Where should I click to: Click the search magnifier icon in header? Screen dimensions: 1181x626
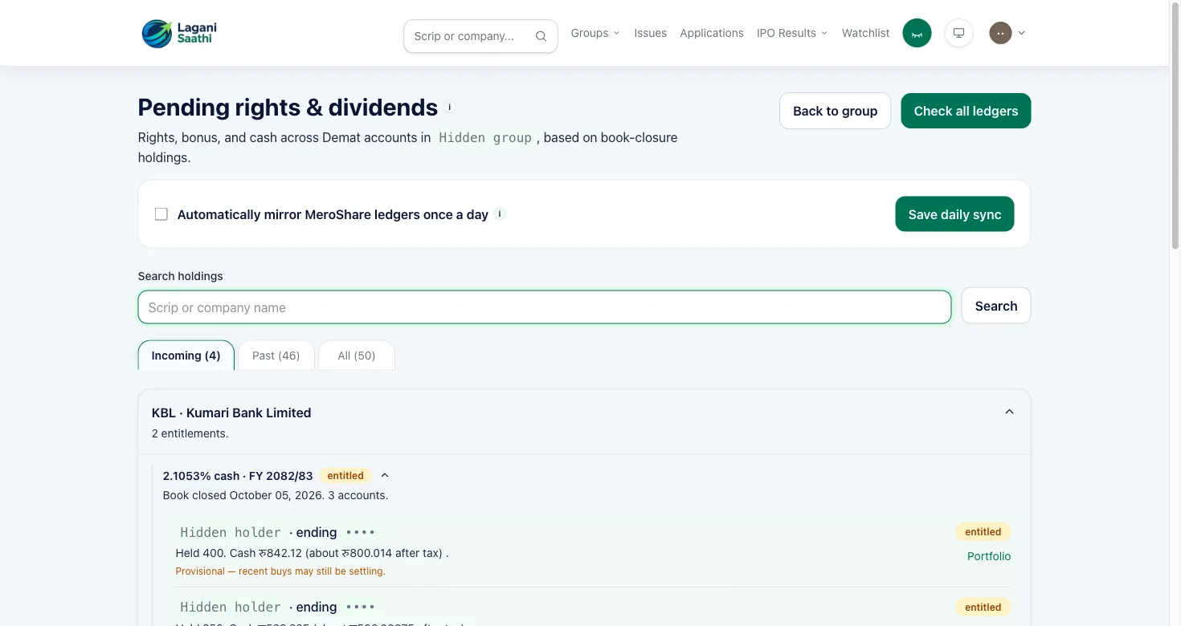[x=541, y=36]
